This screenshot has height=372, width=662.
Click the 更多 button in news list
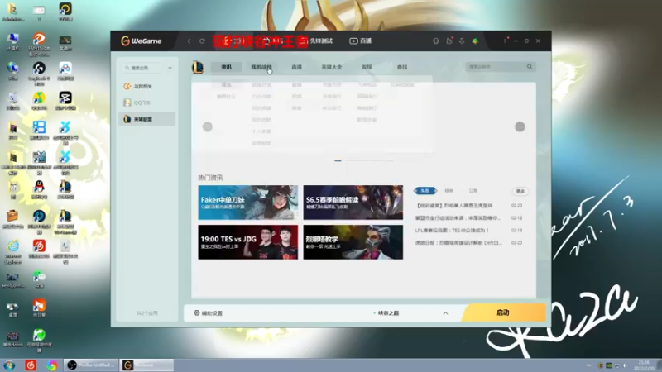520,191
